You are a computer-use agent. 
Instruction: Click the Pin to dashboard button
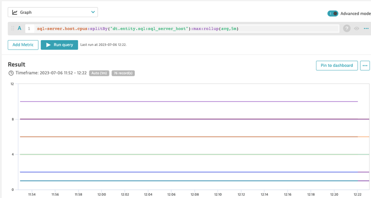click(337, 65)
